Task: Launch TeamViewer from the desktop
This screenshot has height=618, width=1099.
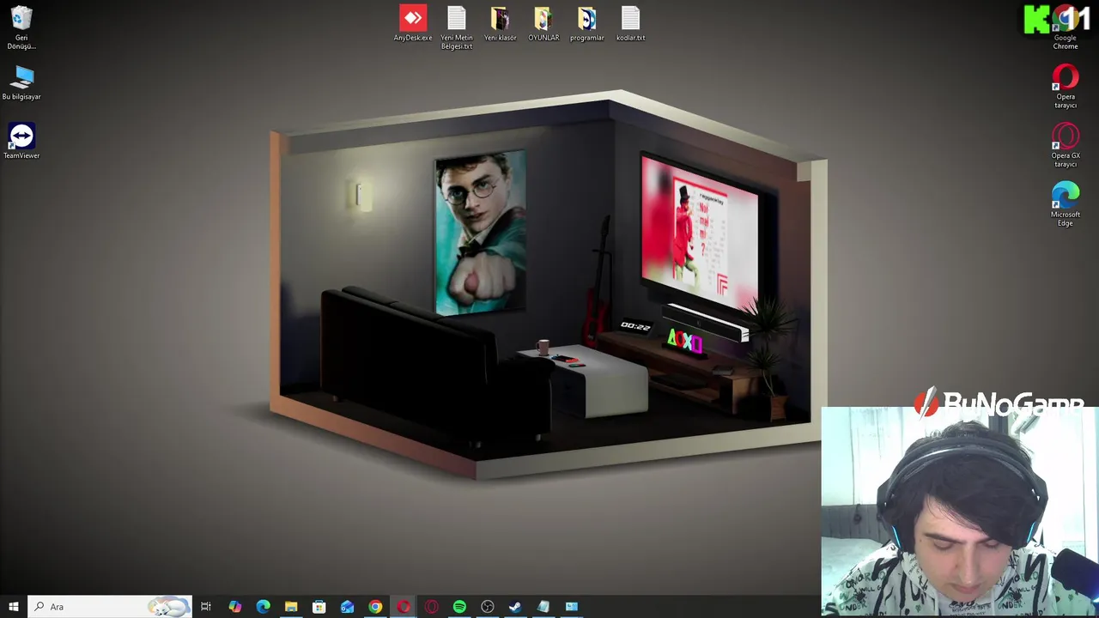Action: [x=21, y=141]
